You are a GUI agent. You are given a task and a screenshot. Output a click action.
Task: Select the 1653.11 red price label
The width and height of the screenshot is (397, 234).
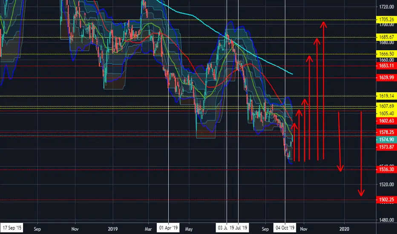click(386, 66)
